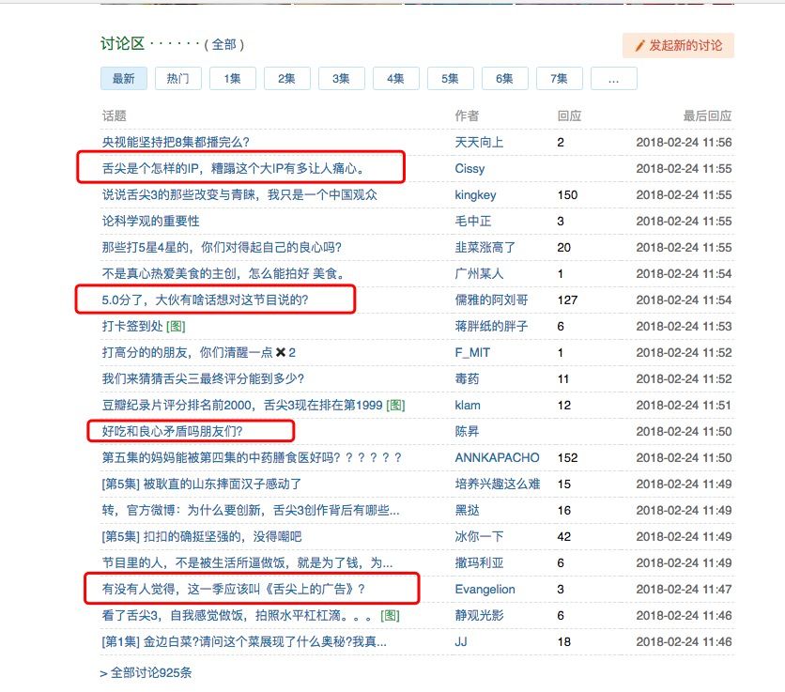
Task: Select the 3集 tab
Action: click(342, 79)
